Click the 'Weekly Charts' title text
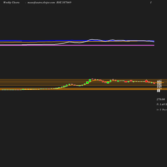The width and height of the screenshot is (167, 167). click(x=11, y=2)
